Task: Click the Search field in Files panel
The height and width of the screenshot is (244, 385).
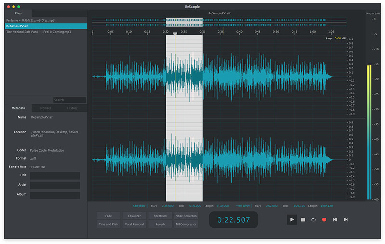Action: [69, 100]
